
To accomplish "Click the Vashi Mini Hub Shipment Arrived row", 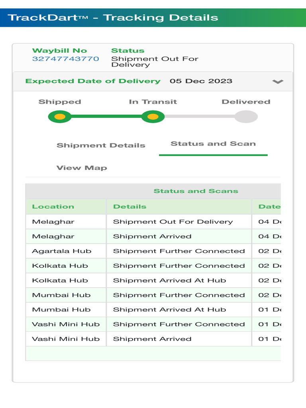I will pos(152,339).
